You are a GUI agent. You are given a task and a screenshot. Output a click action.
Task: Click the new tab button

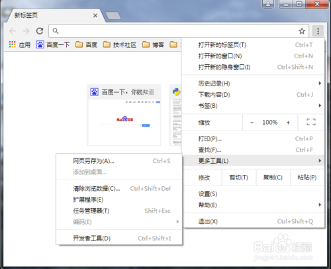(x=113, y=16)
